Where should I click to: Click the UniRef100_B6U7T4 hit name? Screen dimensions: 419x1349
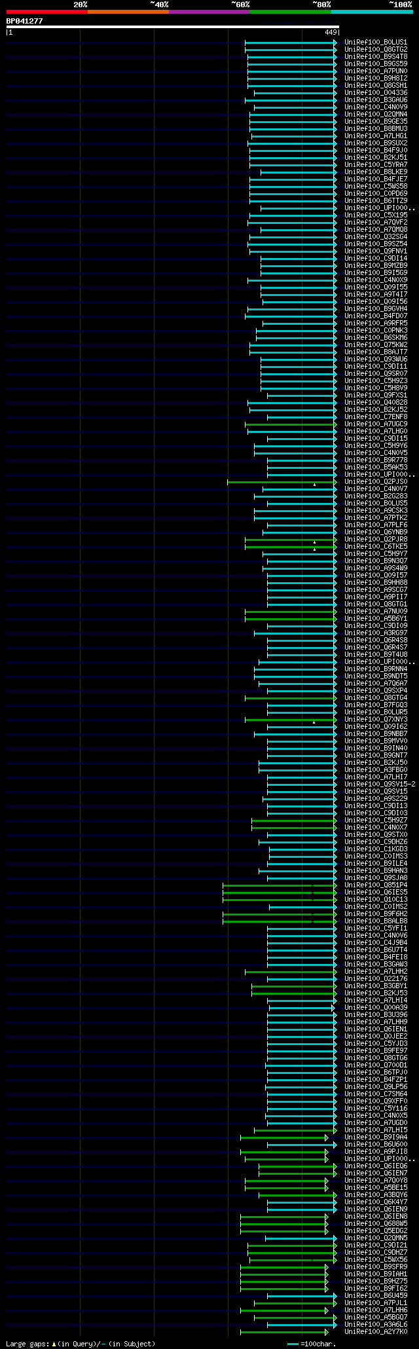click(376, 950)
